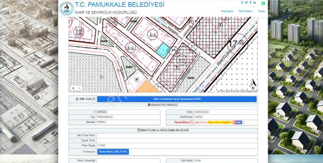Click the KML İndir label

(x=85, y=99)
